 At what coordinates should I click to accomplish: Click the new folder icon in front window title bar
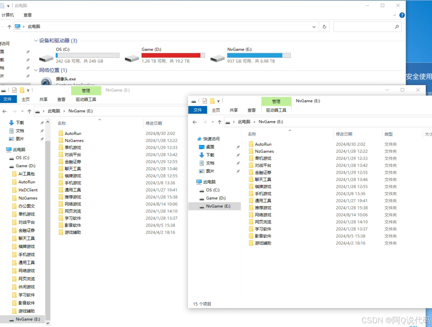tap(212, 101)
